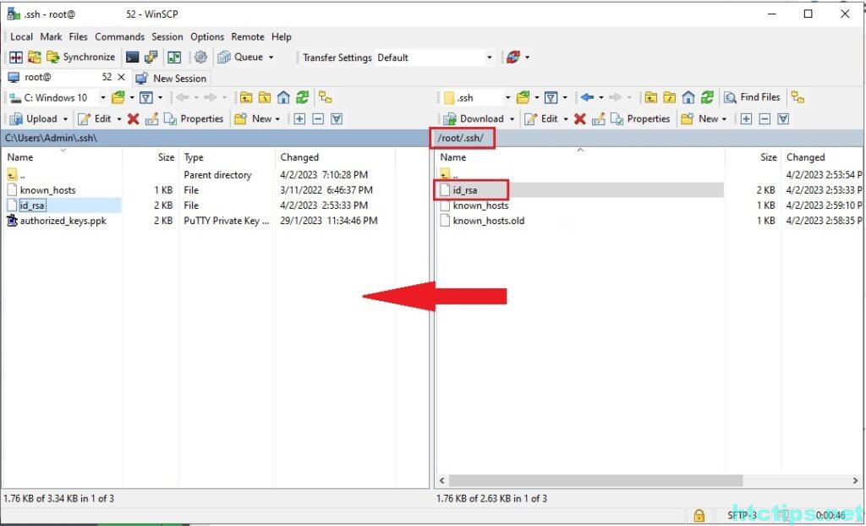Select authorized_keys.ppk in local panel
The image size is (866, 526).
(x=57, y=221)
